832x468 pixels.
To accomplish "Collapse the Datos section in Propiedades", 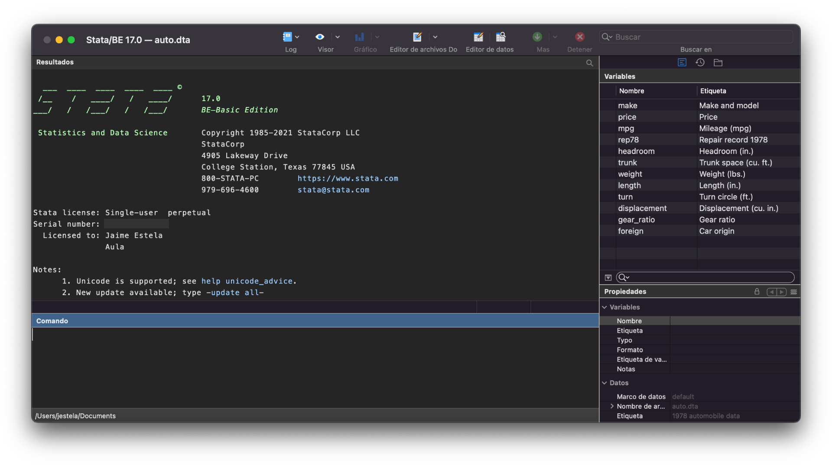I will tap(605, 383).
